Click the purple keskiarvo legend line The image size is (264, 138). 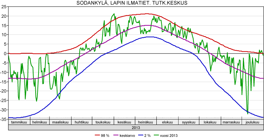(116, 135)
